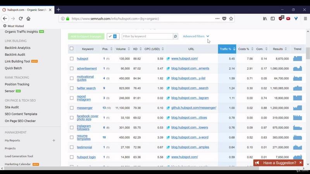The image size is (310, 174).
Task: Toggle the select-all checkbox in header
Action: tap(72, 49)
